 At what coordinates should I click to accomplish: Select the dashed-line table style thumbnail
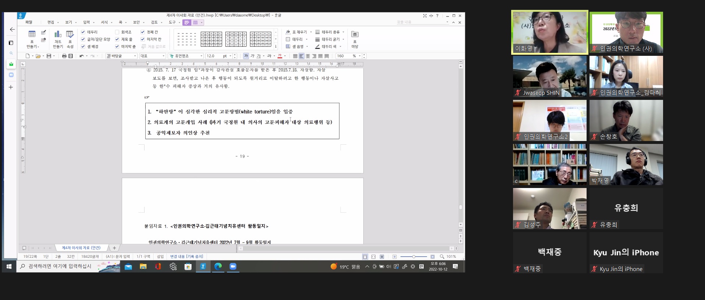187,39
